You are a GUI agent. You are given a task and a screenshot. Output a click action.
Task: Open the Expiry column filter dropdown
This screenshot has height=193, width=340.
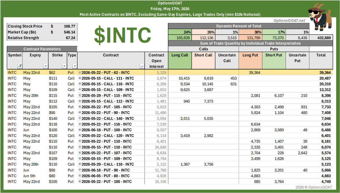[x=45, y=66]
